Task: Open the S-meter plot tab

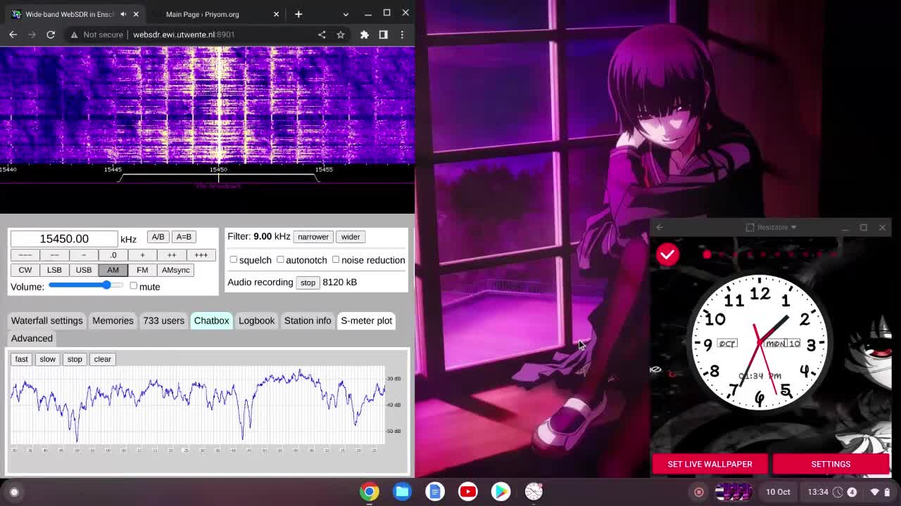Action: 367,320
